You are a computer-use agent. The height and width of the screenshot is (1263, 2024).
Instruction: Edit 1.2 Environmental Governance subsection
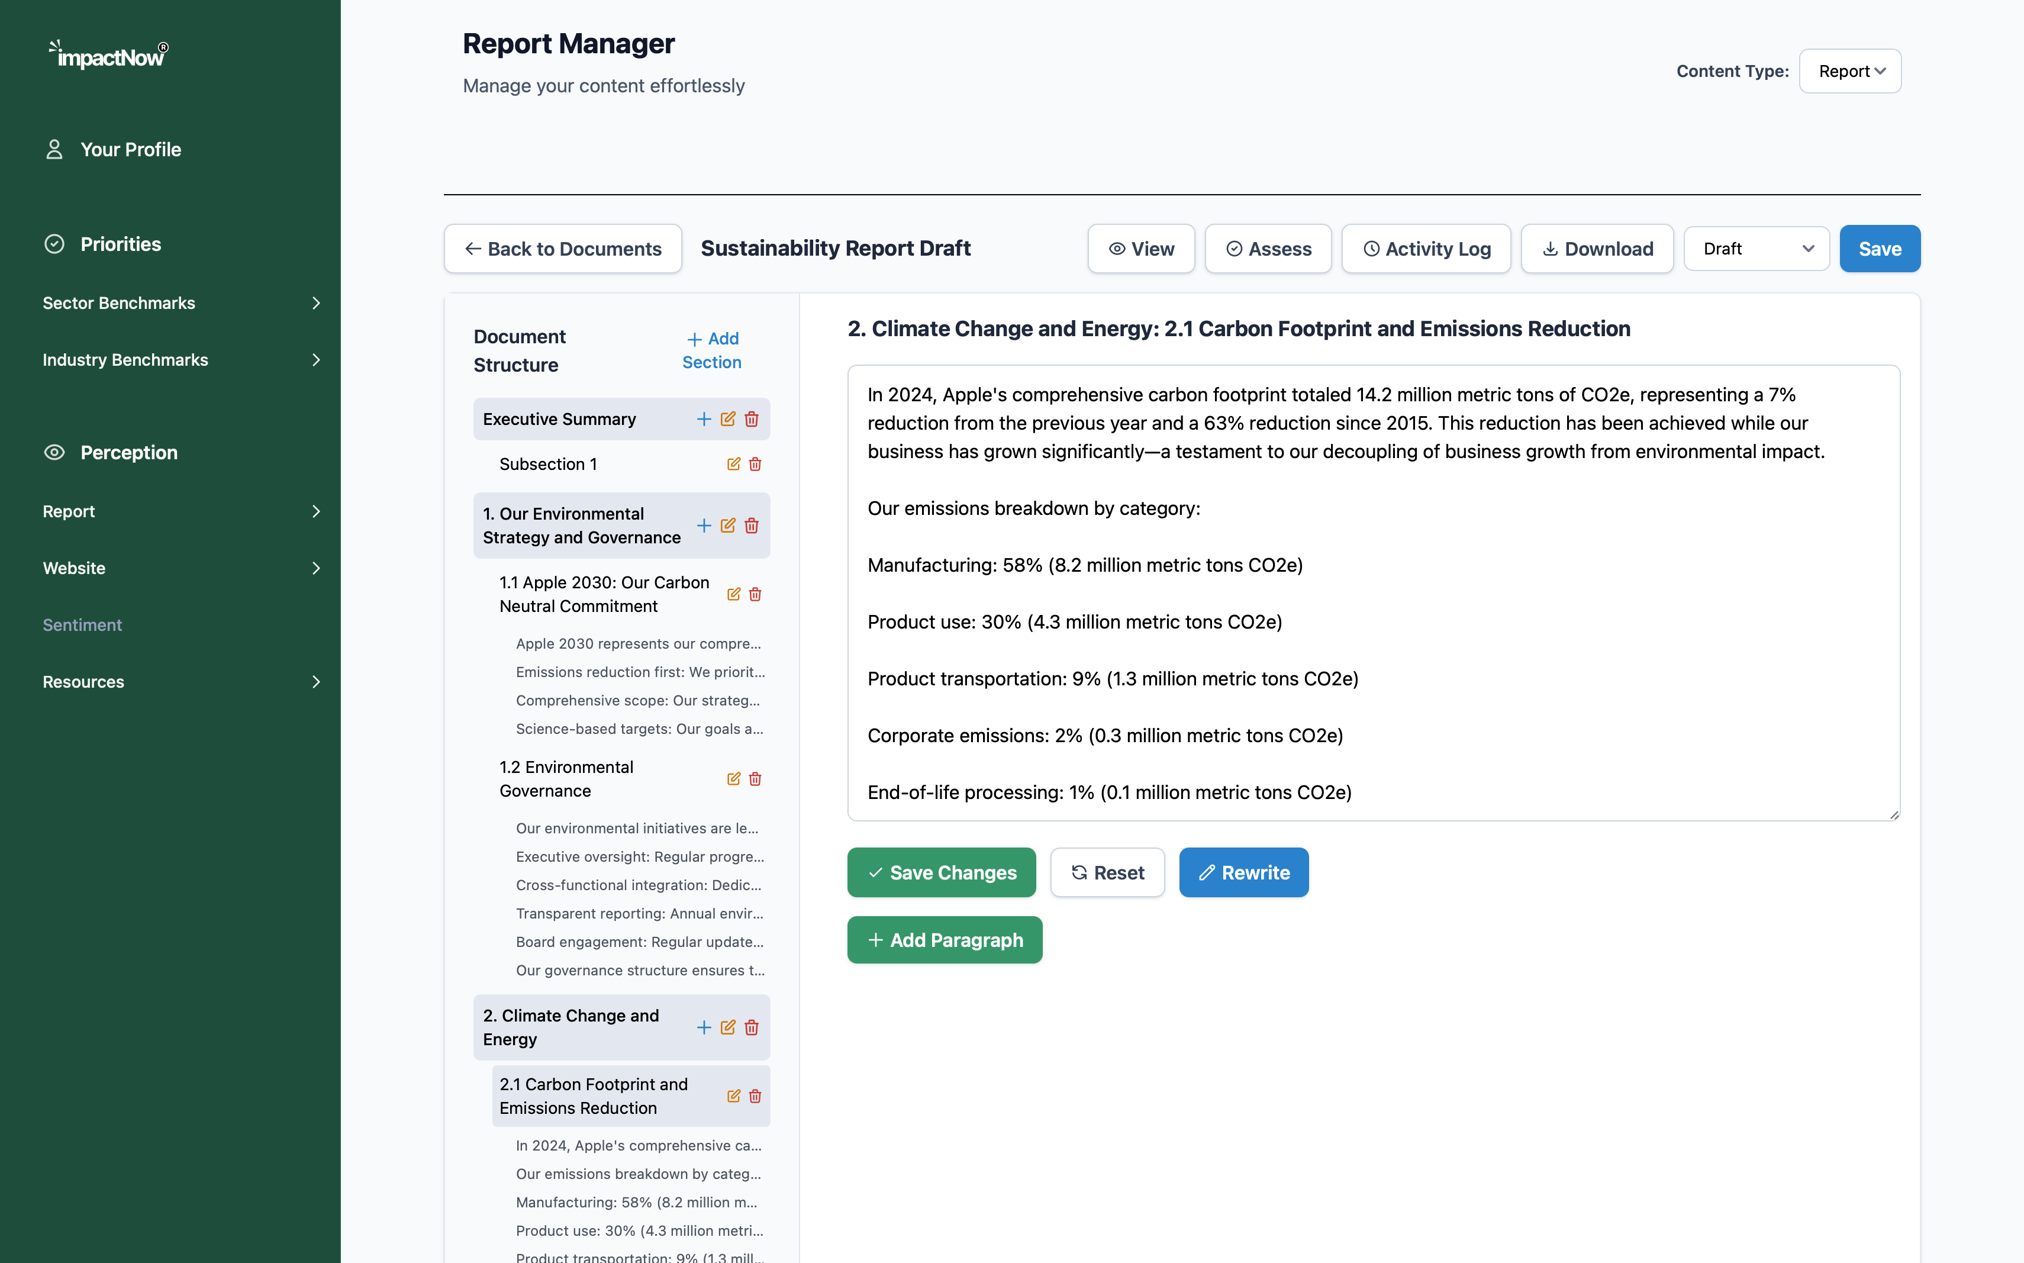(733, 779)
